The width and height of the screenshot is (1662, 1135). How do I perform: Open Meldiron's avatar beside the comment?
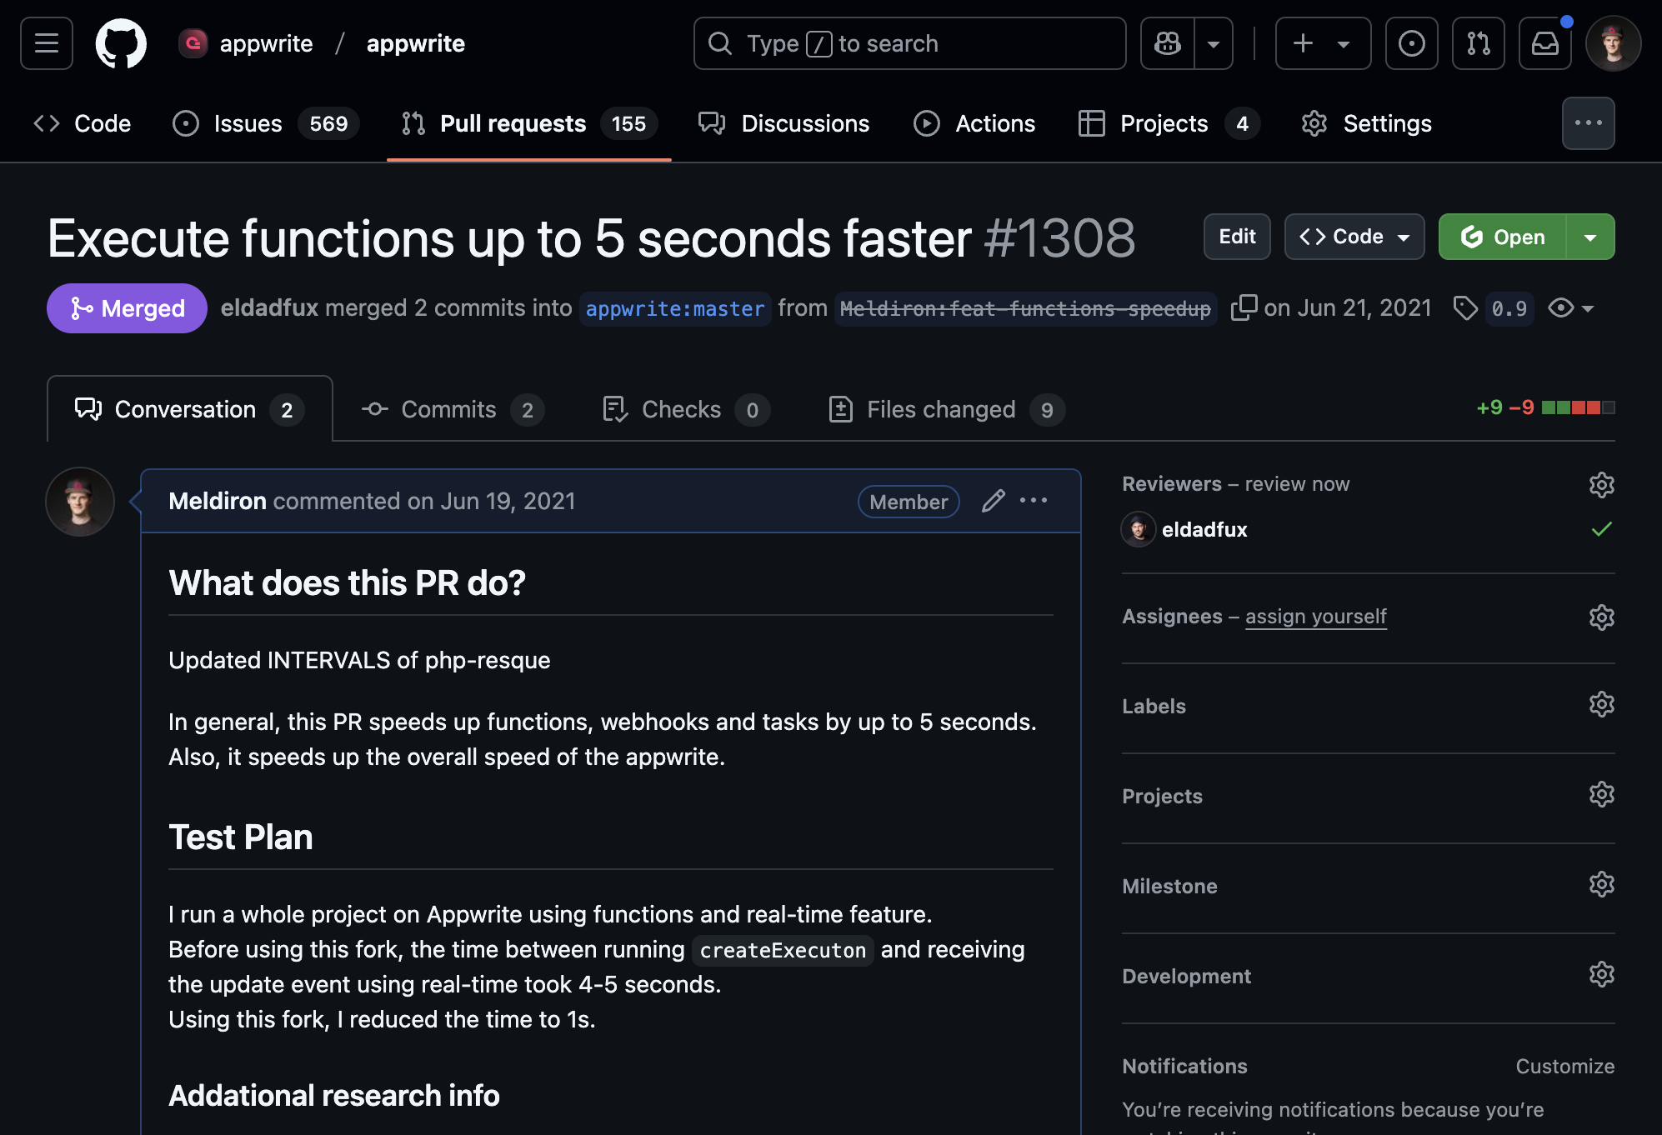pos(80,502)
